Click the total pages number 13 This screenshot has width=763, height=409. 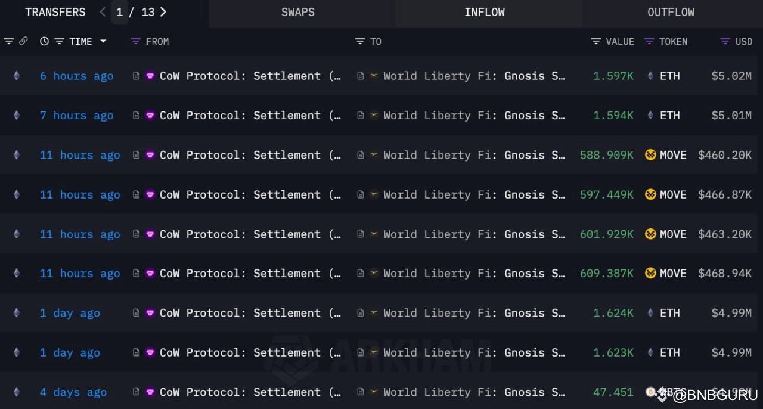click(148, 12)
